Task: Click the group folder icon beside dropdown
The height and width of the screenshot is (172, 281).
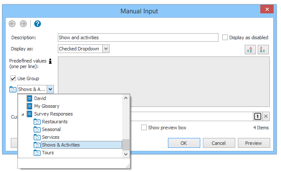Action: (13, 89)
